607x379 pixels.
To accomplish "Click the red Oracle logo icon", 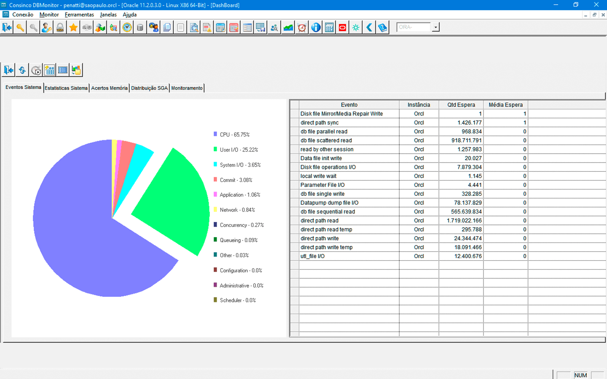I will click(x=342, y=28).
